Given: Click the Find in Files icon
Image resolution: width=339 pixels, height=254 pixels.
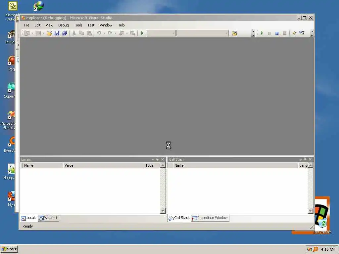Looking at the screenshot, I should [235, 33].
